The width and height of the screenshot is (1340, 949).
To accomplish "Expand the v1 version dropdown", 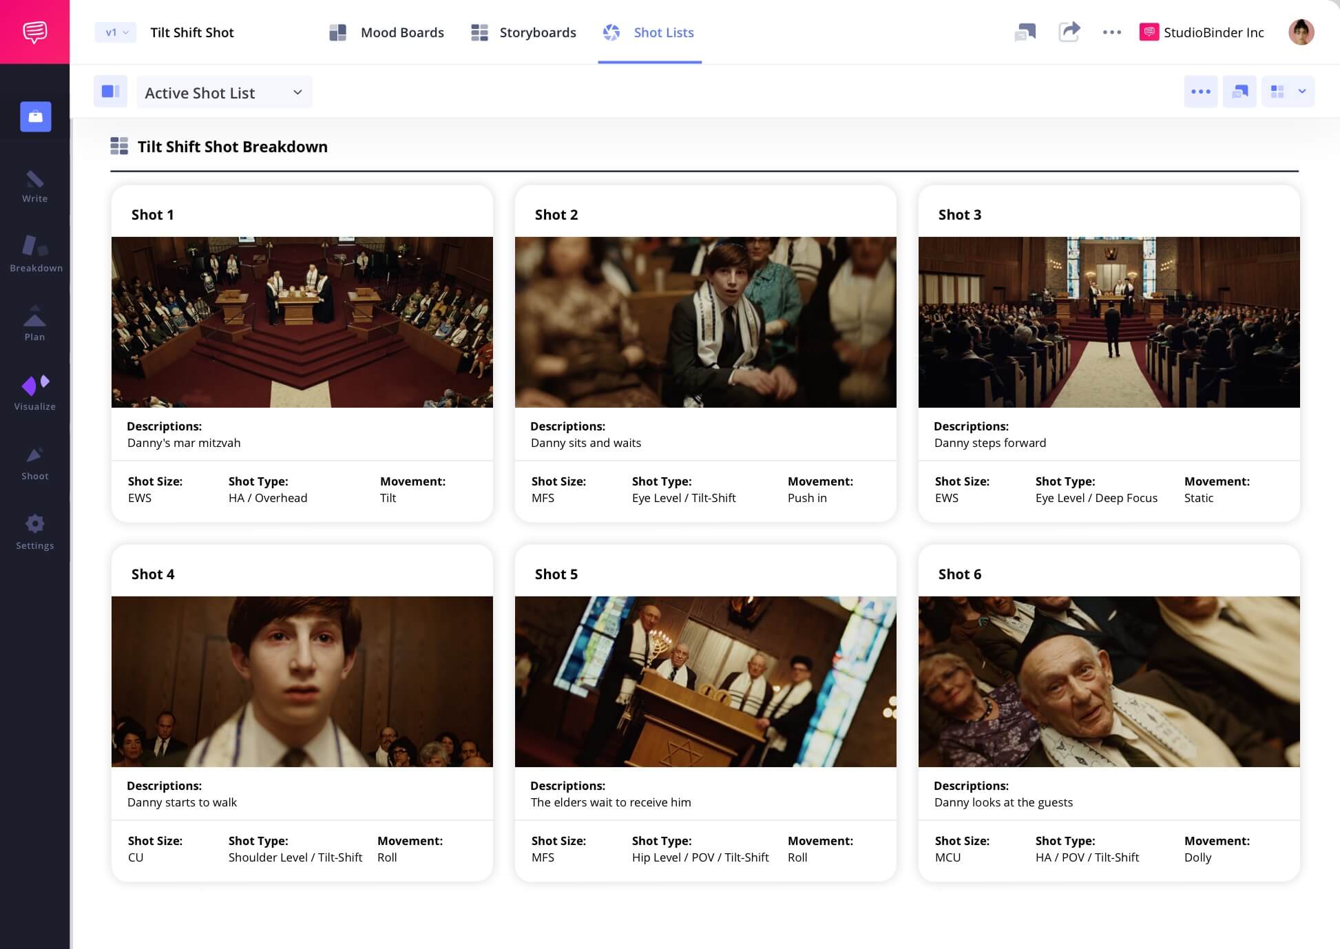I will (x=116, y=32).
